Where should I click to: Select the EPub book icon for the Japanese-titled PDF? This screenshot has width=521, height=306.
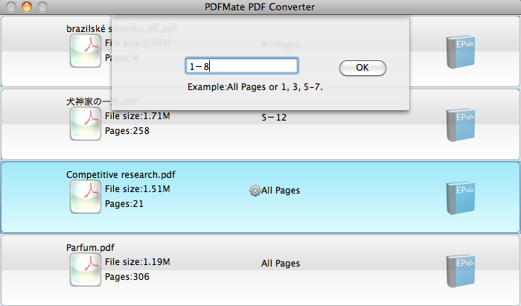460,124
